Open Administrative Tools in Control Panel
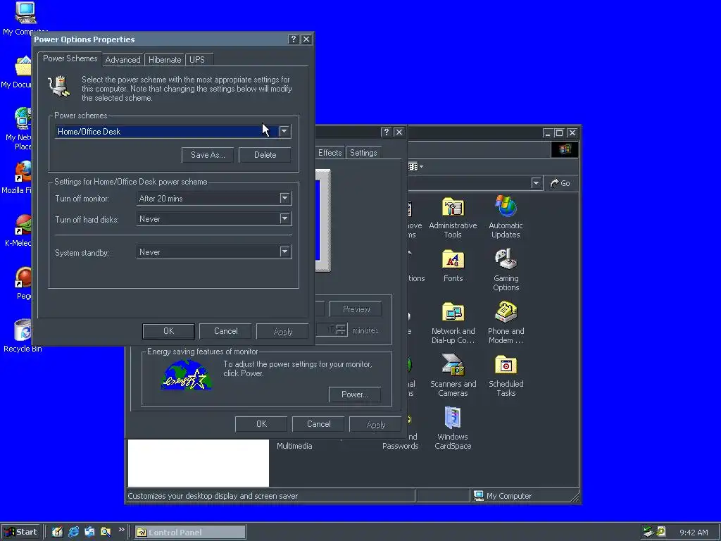The height and width of the screenshot is (541, 721). click(x=453, y=217)
